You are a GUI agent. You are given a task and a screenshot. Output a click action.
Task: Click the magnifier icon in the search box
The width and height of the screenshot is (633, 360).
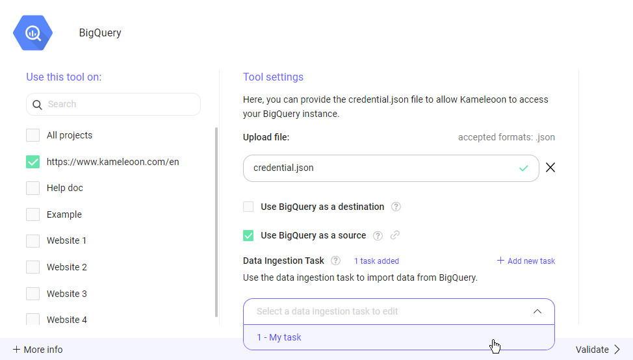click(x=38, y=105)
